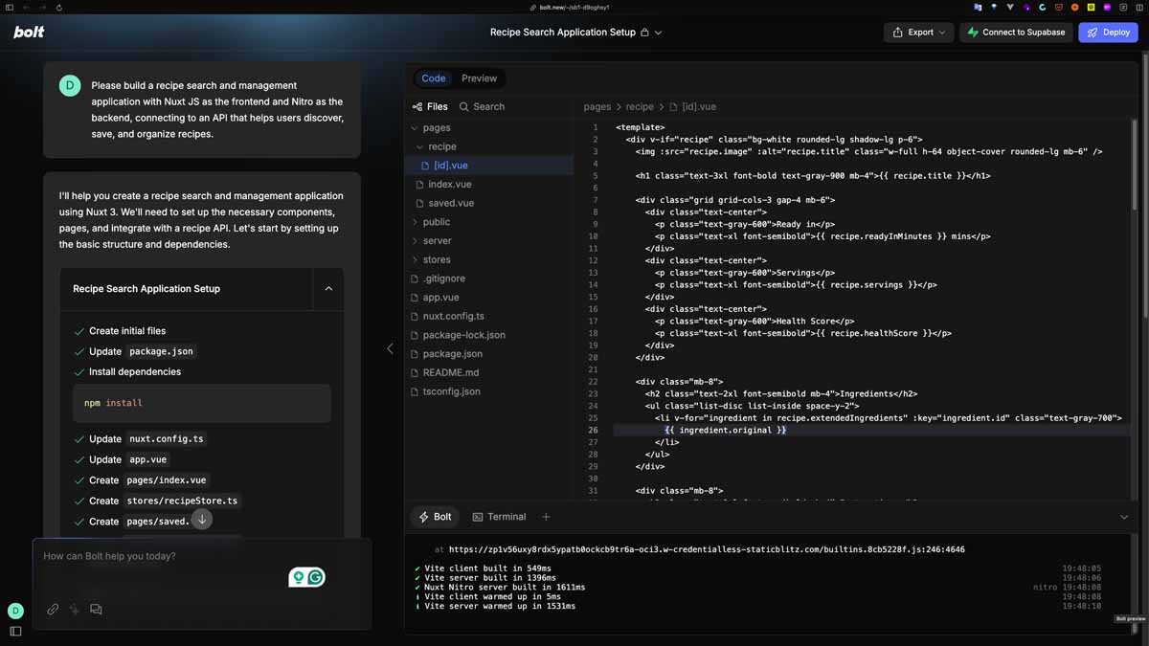Open the Search tab in file panel
Image resolution: width=1149 pixels, height=646 pixels.
click(482, 107)
